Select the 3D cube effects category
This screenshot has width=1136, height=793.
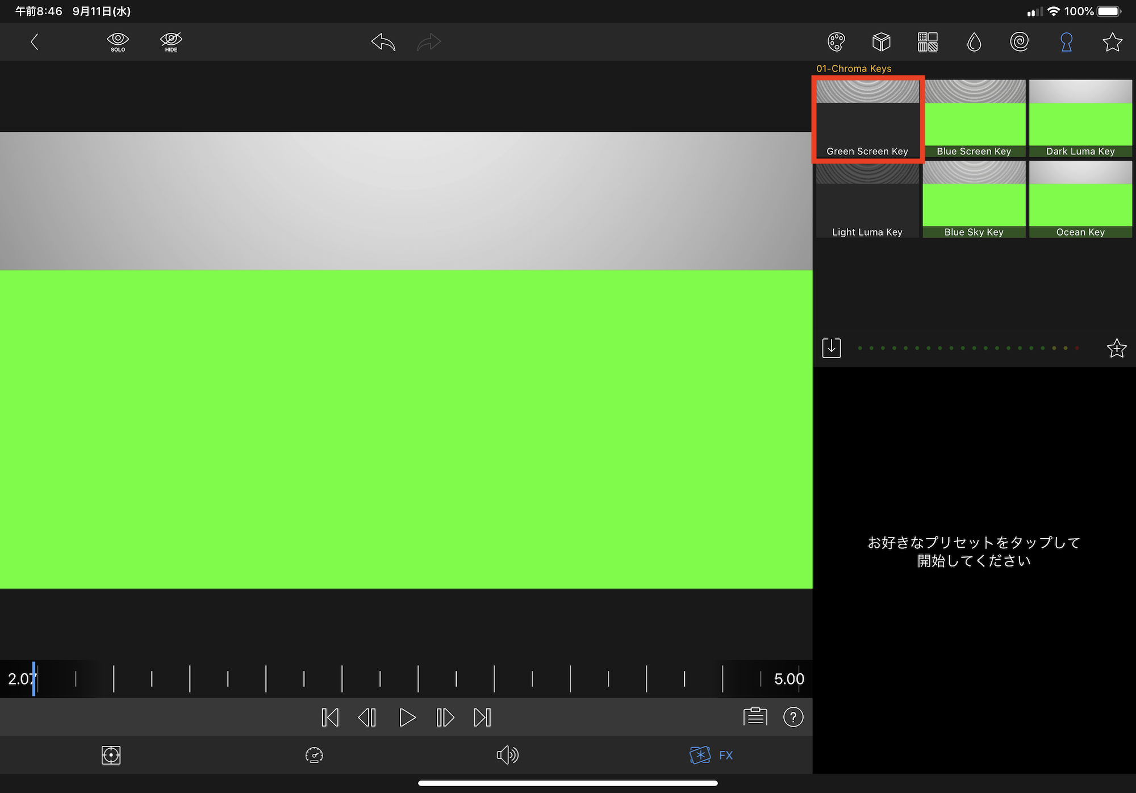pos(882,41)
